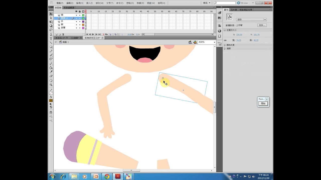Toggle lock on layer 身體
The width and height of the screenshot is (321, 180).
coord(80,28)
